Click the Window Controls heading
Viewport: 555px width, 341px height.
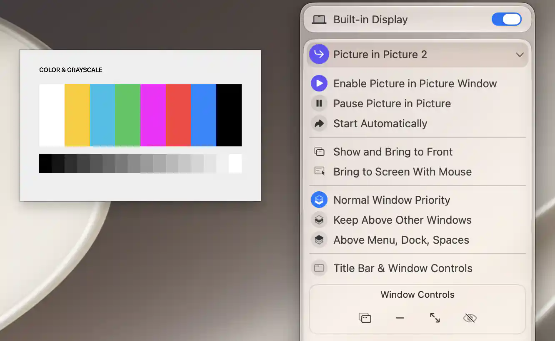point(417,295)
